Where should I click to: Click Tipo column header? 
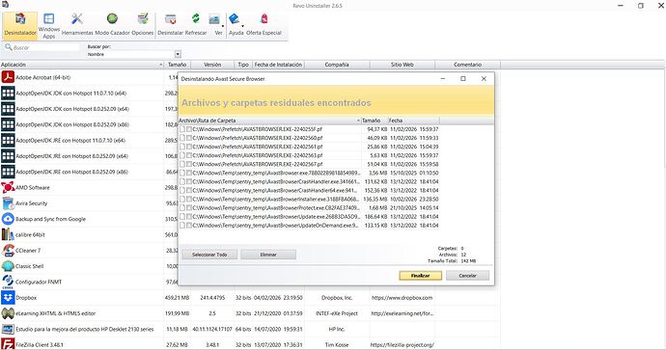point(243,65)
